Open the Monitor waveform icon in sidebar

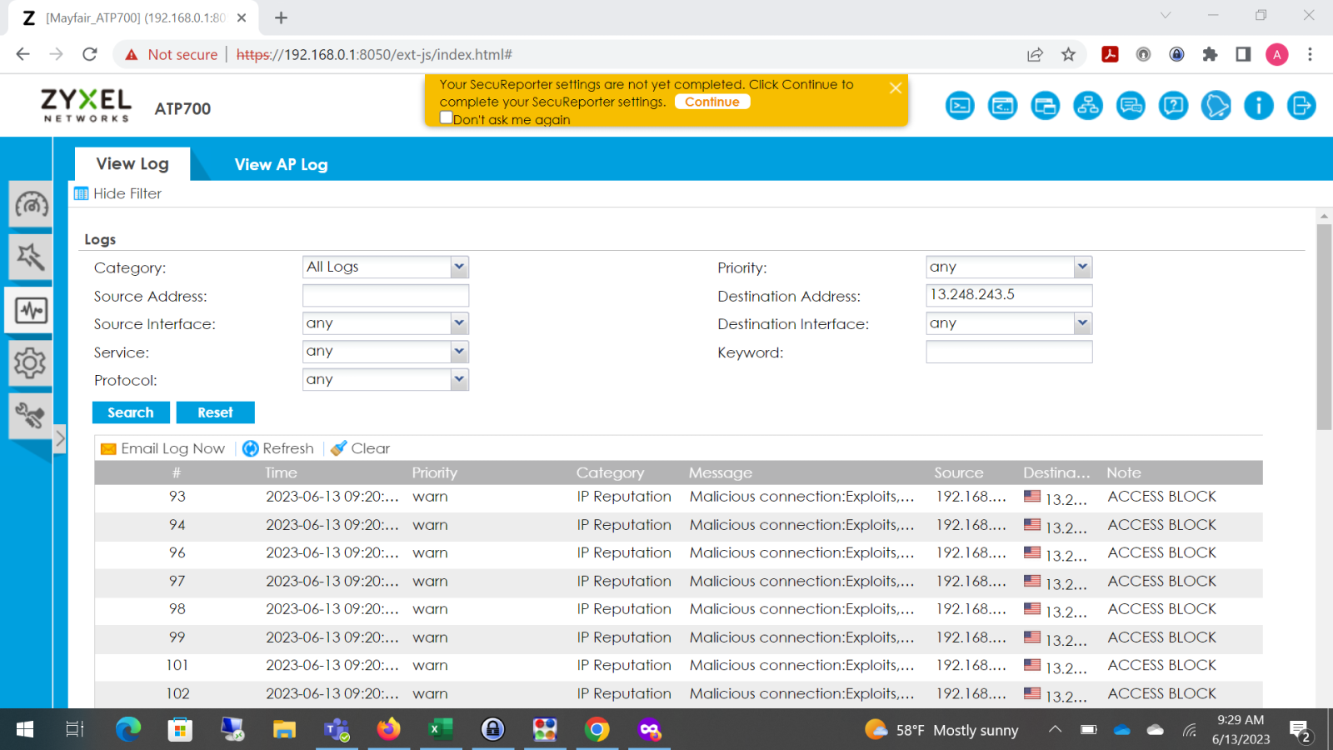[x=31, y=310]
